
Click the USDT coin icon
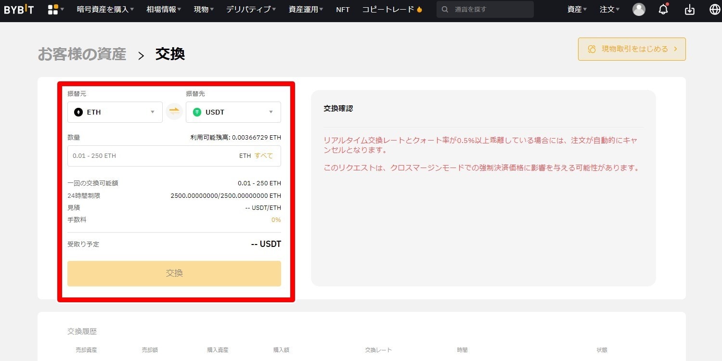(x=197, y=112)
